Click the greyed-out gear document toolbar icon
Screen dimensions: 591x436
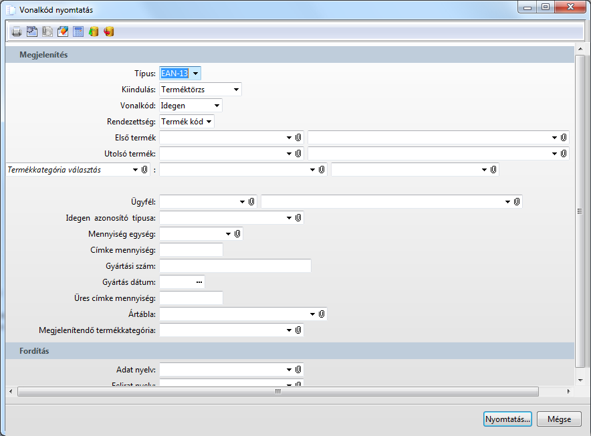click(x=47, y=31)
